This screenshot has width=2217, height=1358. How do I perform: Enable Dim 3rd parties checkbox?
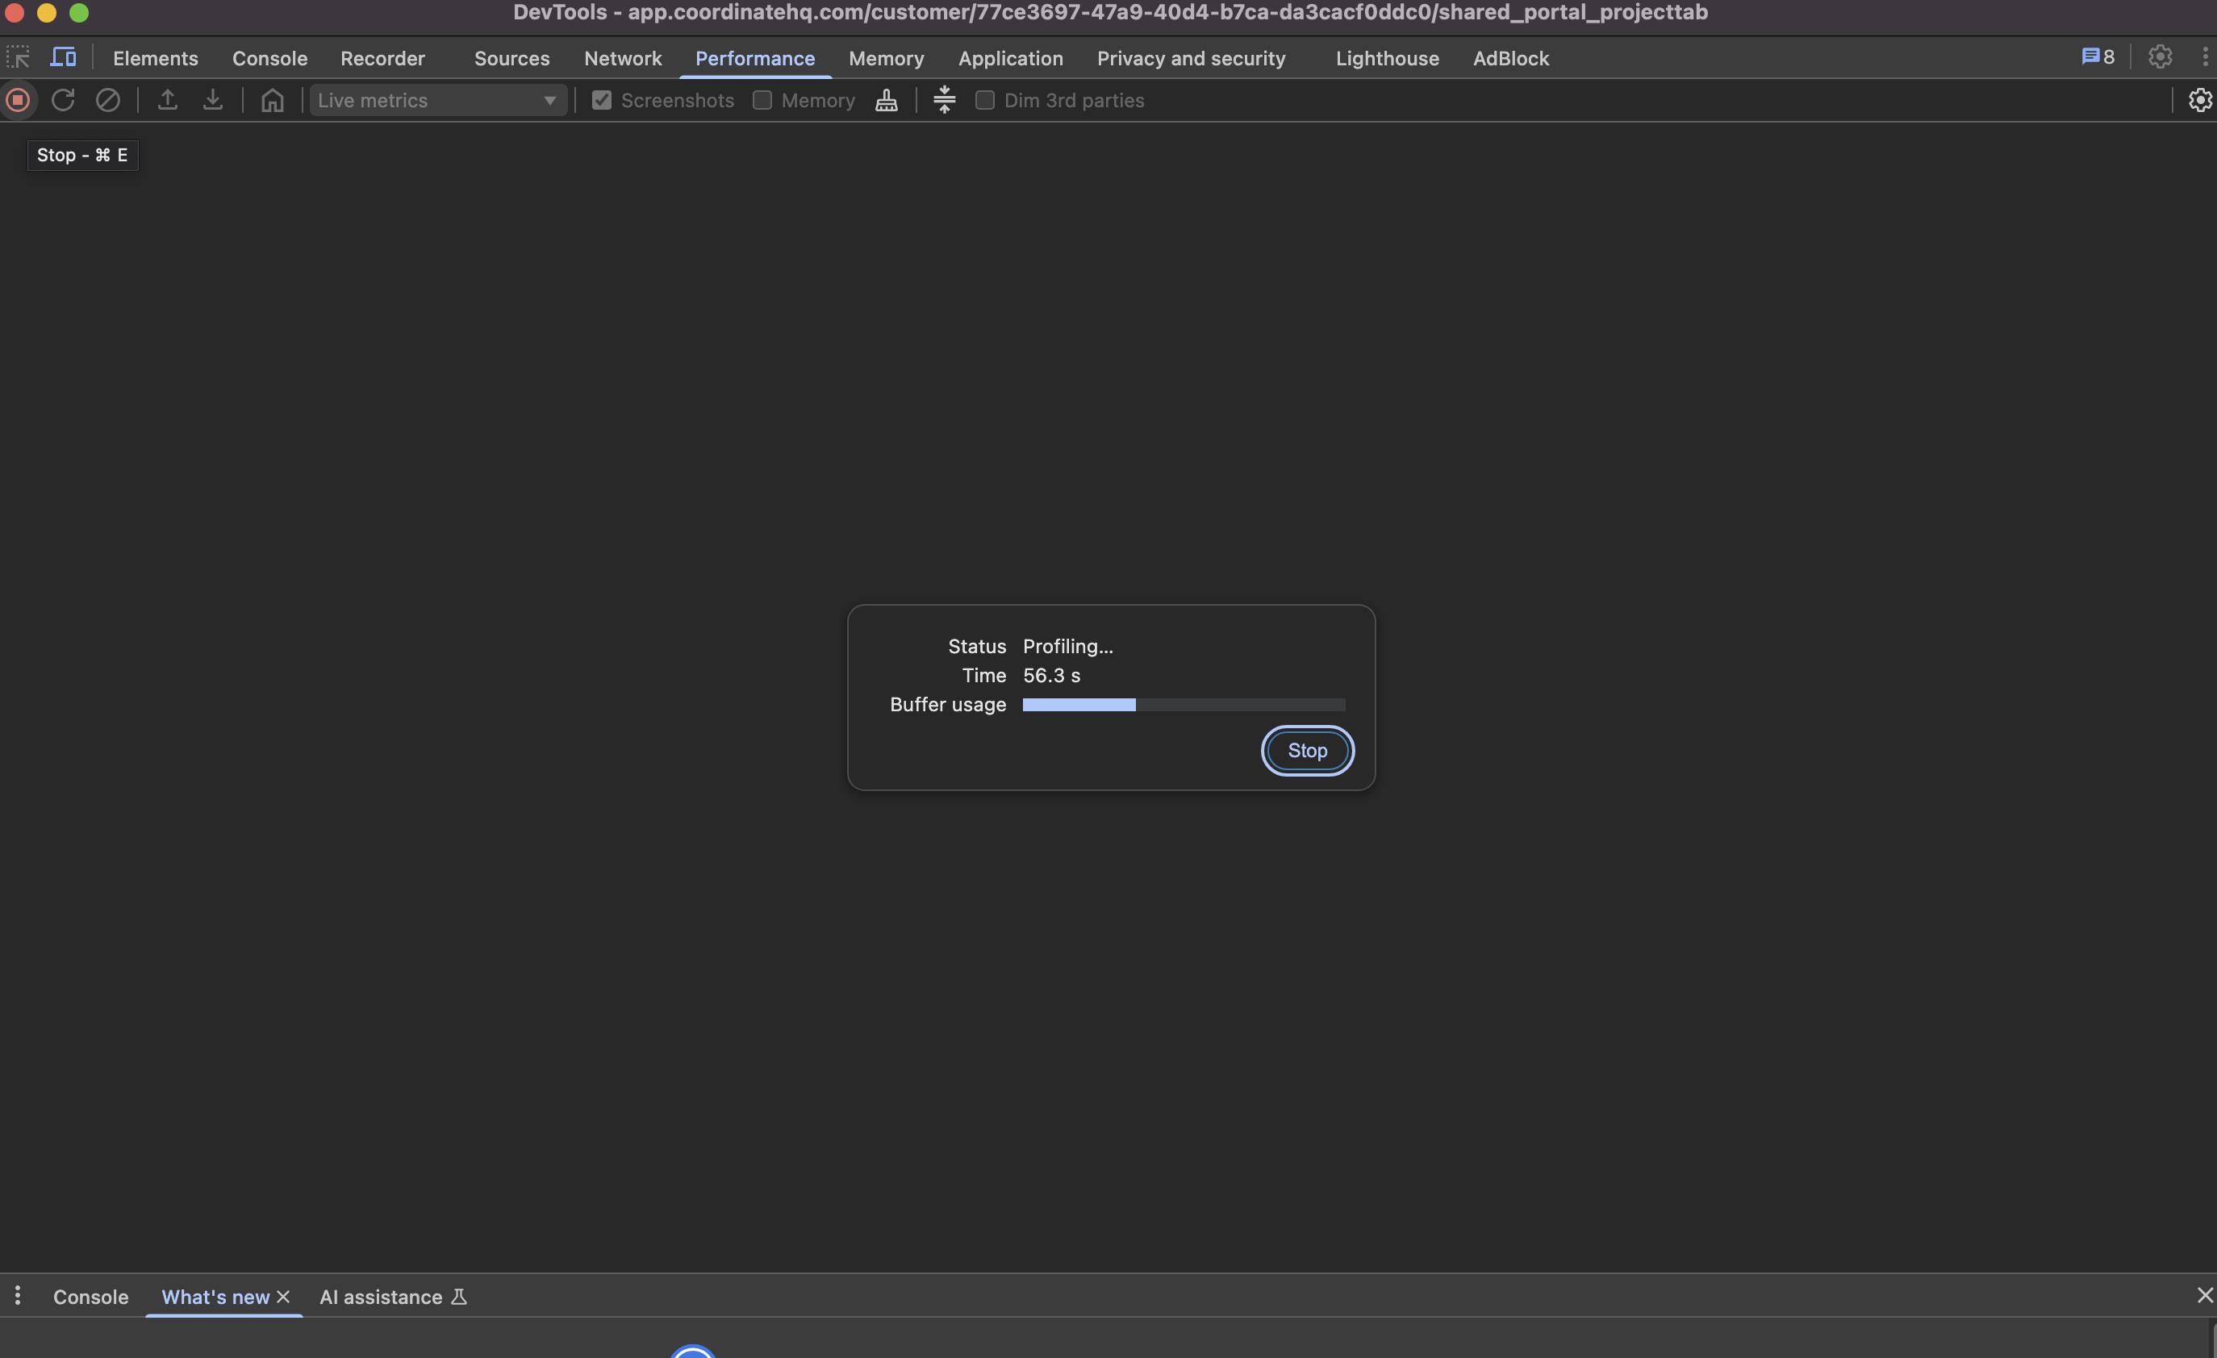(x=985, y=100)
